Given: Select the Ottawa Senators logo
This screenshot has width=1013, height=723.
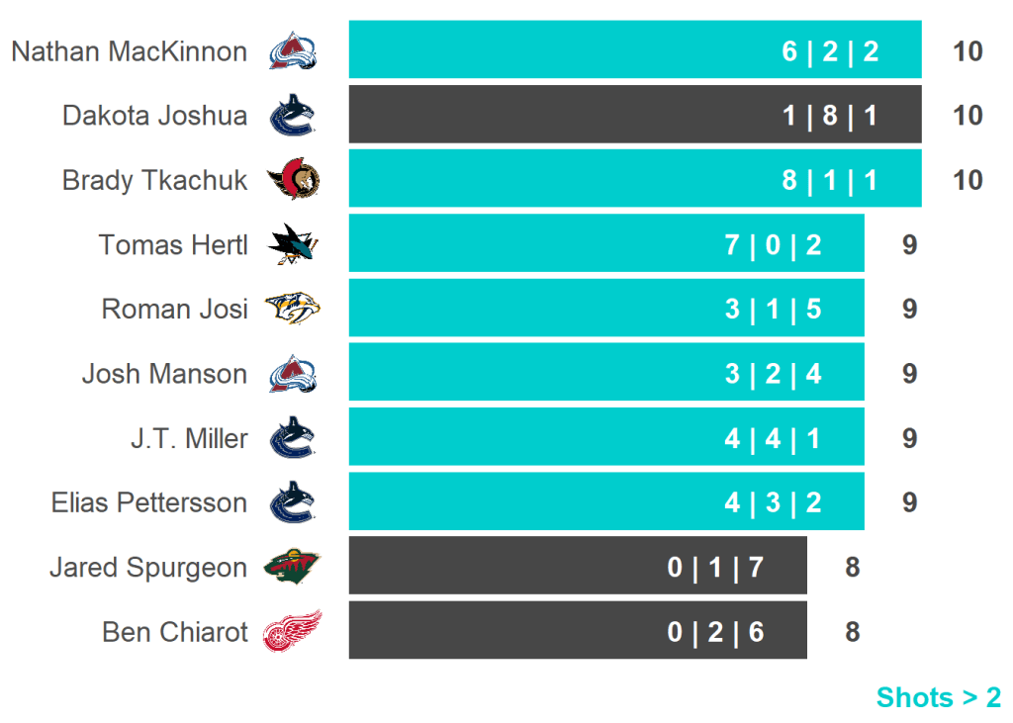Looking at the screenshot, I should click(x=293, y=180).
